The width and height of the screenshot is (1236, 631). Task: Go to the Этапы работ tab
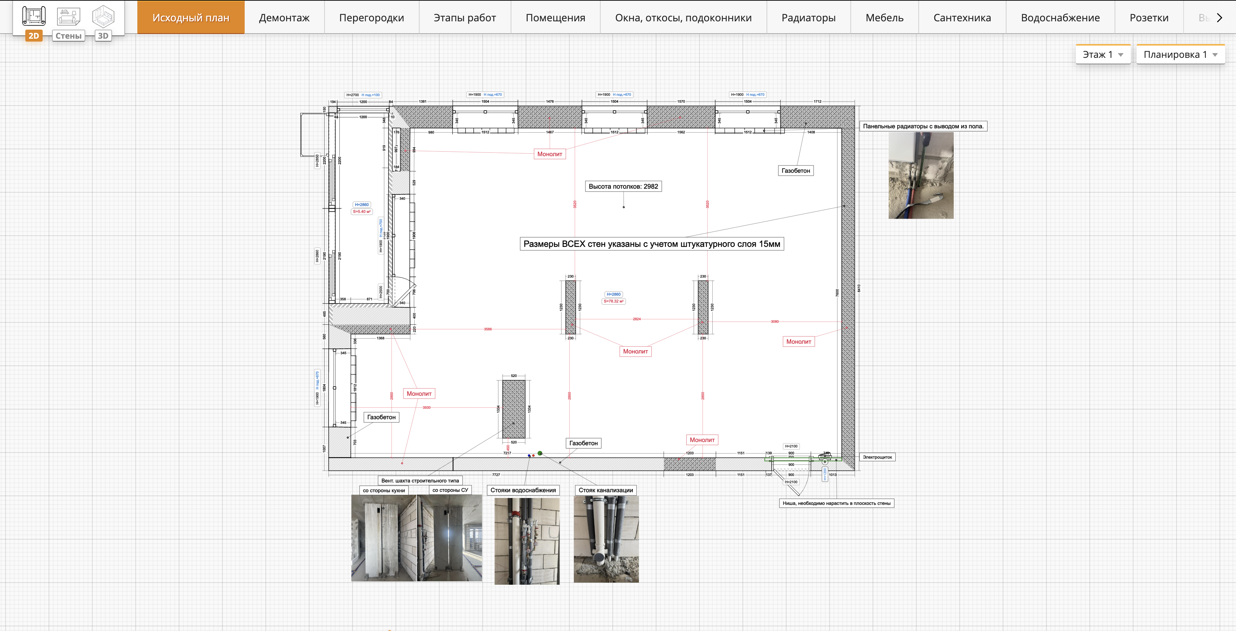(464, 18)
